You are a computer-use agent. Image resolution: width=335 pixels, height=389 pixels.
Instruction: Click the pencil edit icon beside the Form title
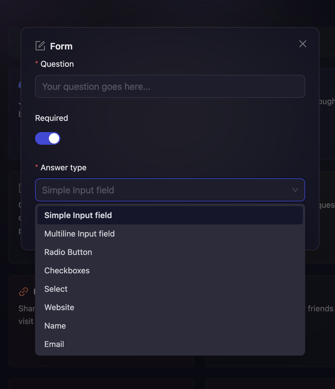click(40, 46)
